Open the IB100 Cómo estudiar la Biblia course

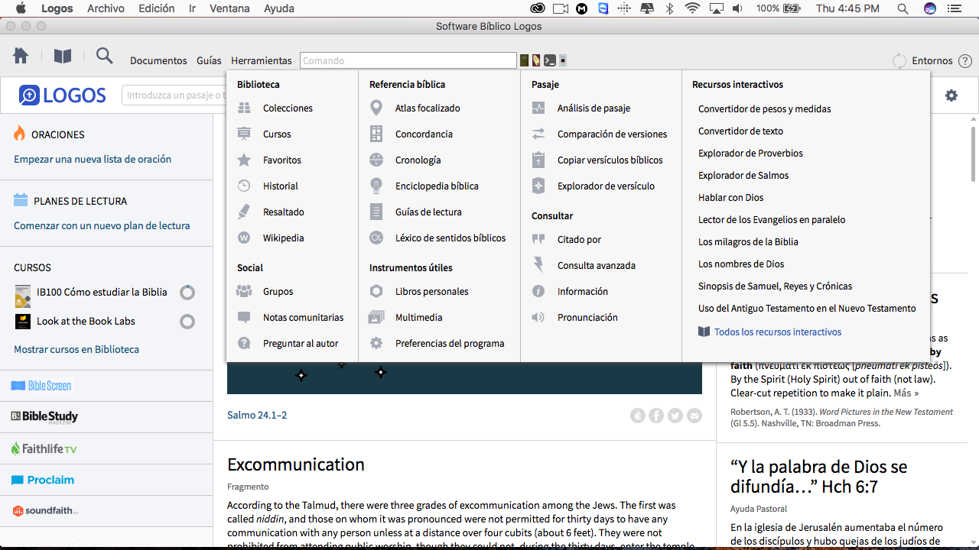pyautogui.click(x=102, y=293)
